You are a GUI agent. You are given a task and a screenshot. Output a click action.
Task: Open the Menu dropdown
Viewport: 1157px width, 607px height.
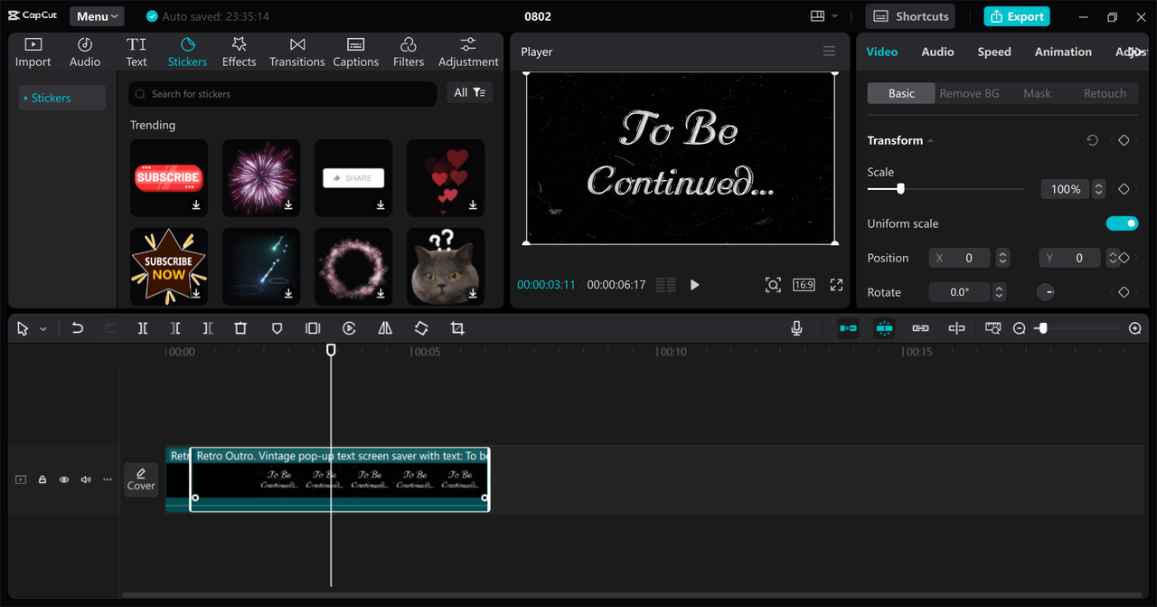pos(97,16)
